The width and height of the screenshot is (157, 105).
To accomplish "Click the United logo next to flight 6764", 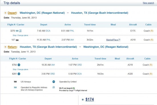I will (x=19, y=65).
